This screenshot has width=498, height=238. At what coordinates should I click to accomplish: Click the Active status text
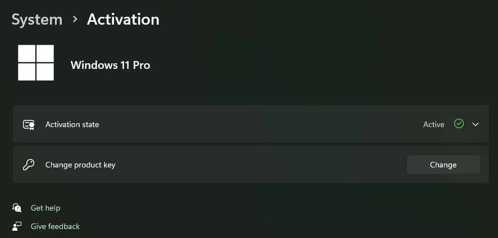tap(433, 124)
